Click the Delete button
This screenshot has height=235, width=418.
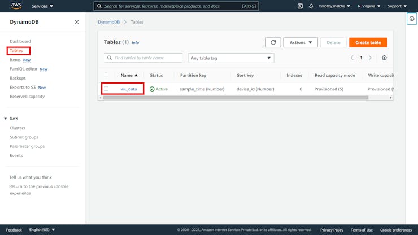333,42
